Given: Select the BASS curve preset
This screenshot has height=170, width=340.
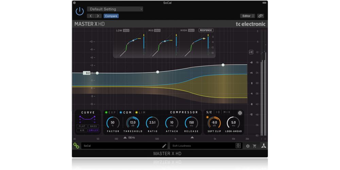Looking at the screenshot, I should click(94, 126).
